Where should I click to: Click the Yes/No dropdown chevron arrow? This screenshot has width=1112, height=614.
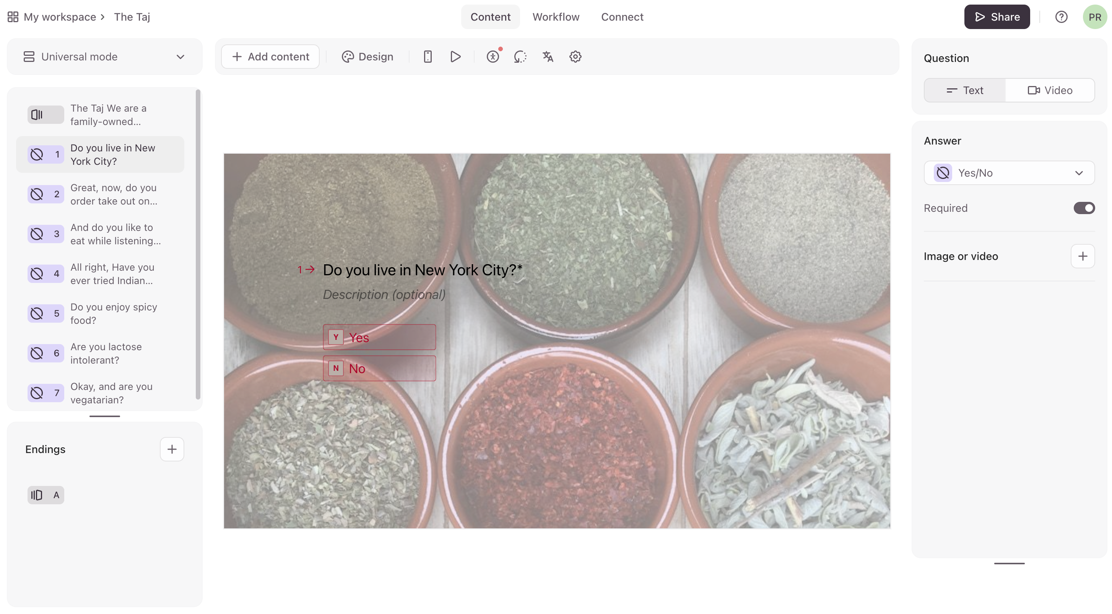(x=1079, y=173)
